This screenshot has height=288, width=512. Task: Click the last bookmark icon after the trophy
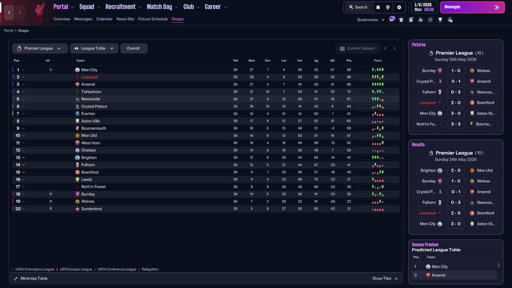tap(450, 20)
